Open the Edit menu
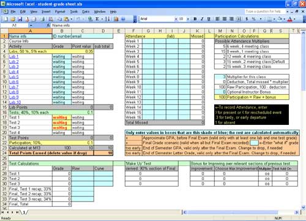This screenshot has width=306, height=221. click(23, 12)
